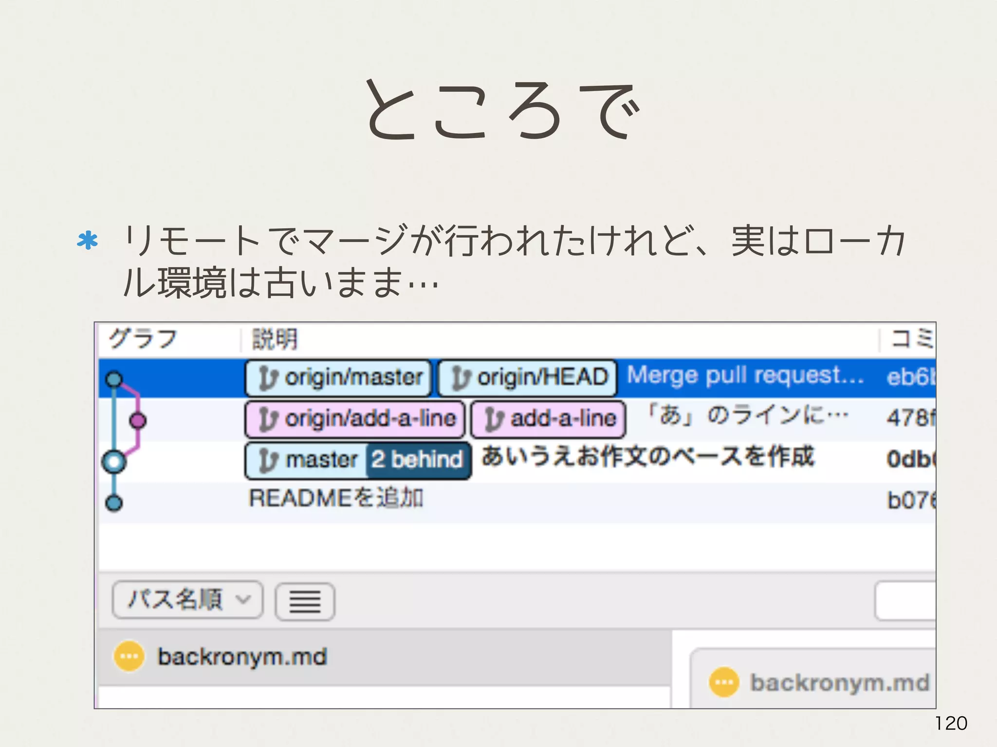Click the origin/master branch label
Viewport: 997px width, 747px height.
point(338,378)
